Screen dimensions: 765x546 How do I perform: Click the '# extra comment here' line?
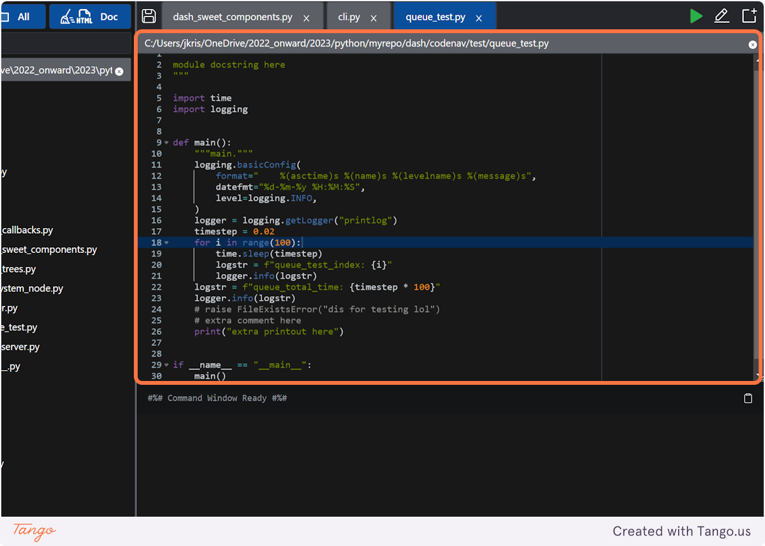tap(248, 320)
